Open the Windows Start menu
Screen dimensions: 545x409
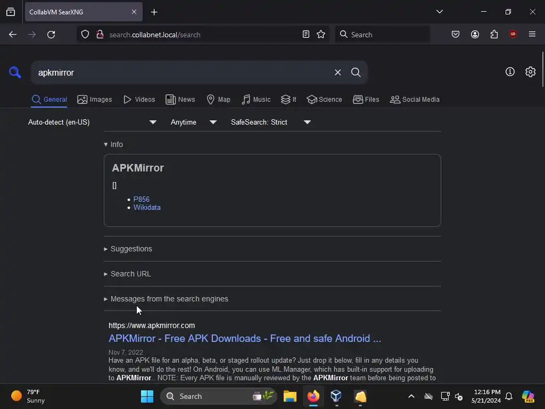click(147, 396)
